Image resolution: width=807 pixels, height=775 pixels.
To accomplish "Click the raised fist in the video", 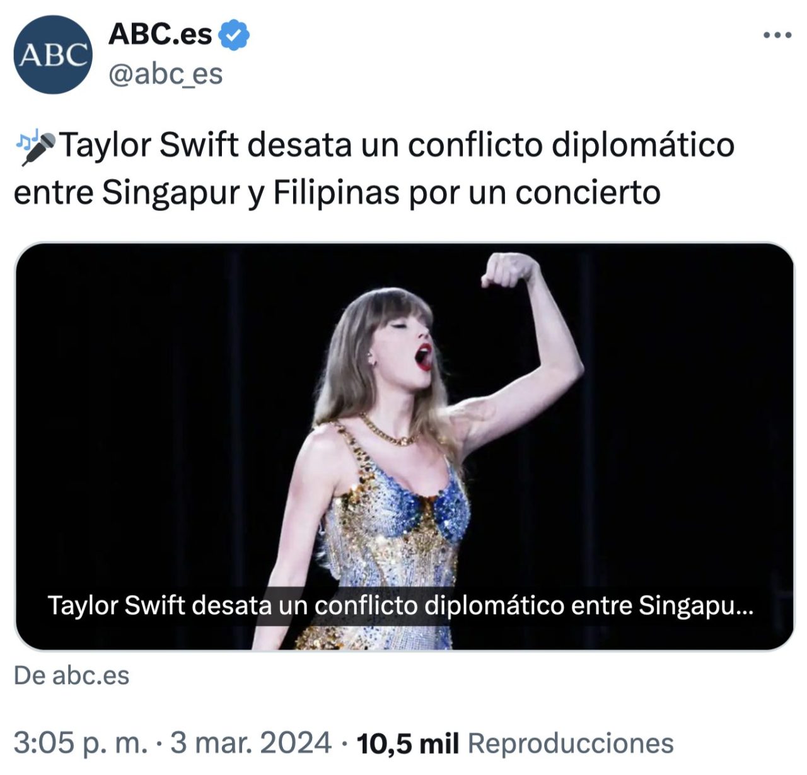I will [x=509, y=270].
